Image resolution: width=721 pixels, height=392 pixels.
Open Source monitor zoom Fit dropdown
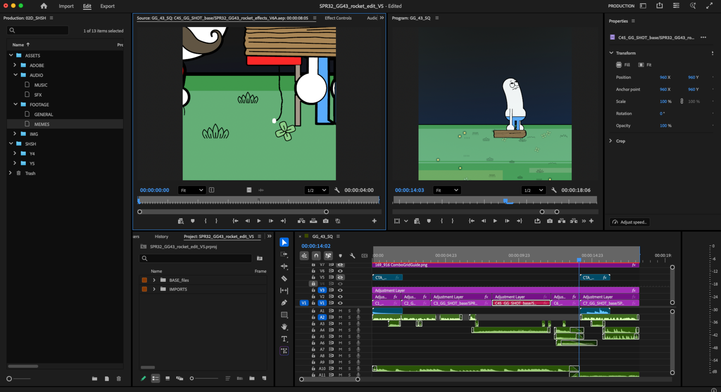point(192,190)
